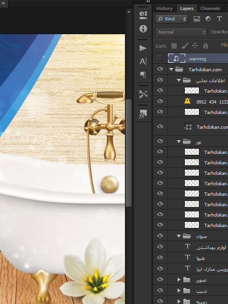Open the Actions panel play icon
Image resolution: width=228 pixels, height=304 pixels.
tap(143, 48)
